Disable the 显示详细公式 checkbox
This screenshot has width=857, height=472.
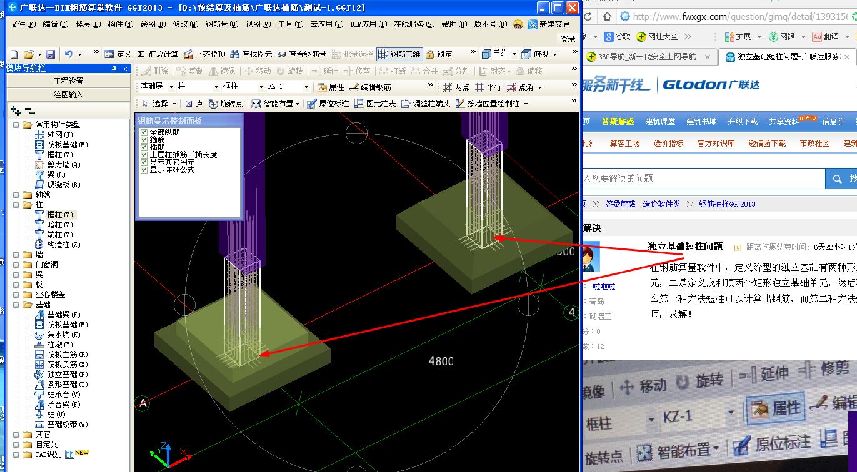144,169
